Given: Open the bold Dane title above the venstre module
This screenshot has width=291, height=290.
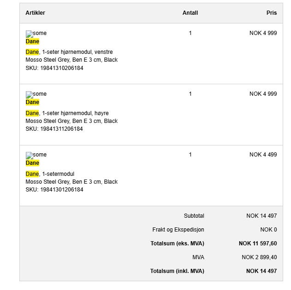Looking at the screenshot, I should 32,41.
